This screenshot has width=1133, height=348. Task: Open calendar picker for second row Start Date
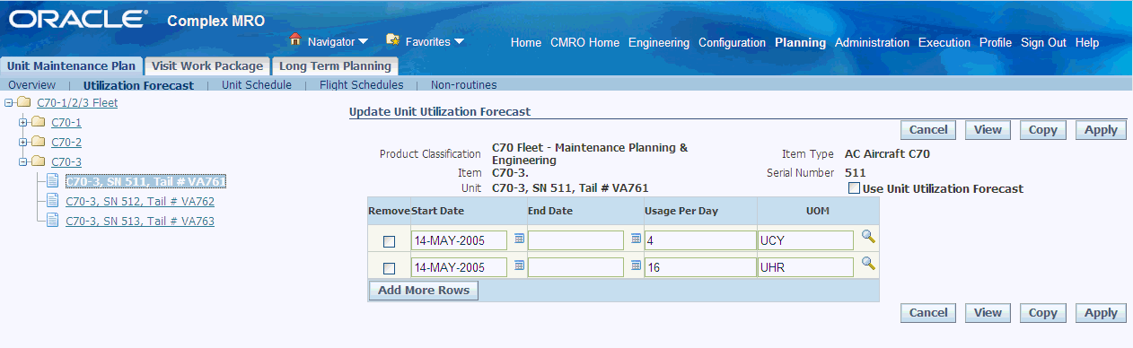point(519,266)
